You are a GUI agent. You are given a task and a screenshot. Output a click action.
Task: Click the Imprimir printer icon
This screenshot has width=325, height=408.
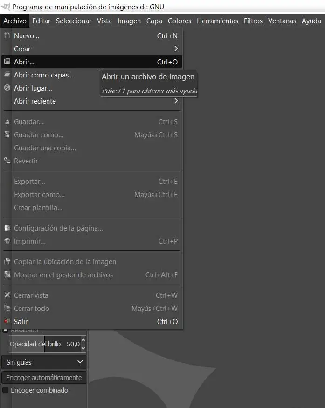(x=7, y=241)
